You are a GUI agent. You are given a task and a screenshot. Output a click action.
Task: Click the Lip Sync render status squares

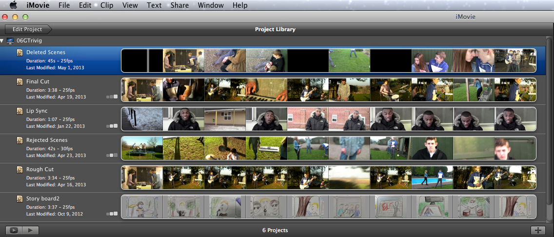112,126
